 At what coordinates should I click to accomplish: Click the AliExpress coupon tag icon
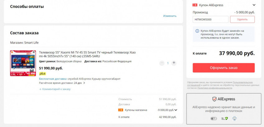pos(195,5)
